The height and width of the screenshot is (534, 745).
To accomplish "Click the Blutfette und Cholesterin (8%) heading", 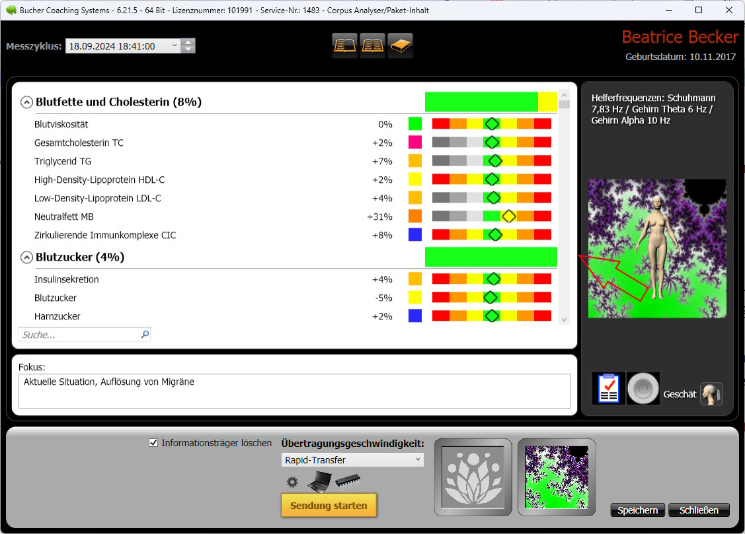I will (x=119, y=102).
